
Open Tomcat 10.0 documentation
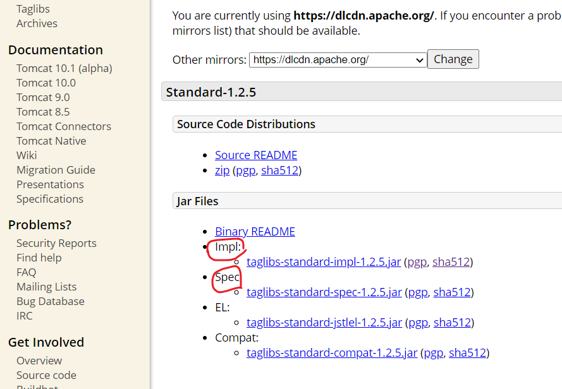pyautogui.click(x=46, y=83)
